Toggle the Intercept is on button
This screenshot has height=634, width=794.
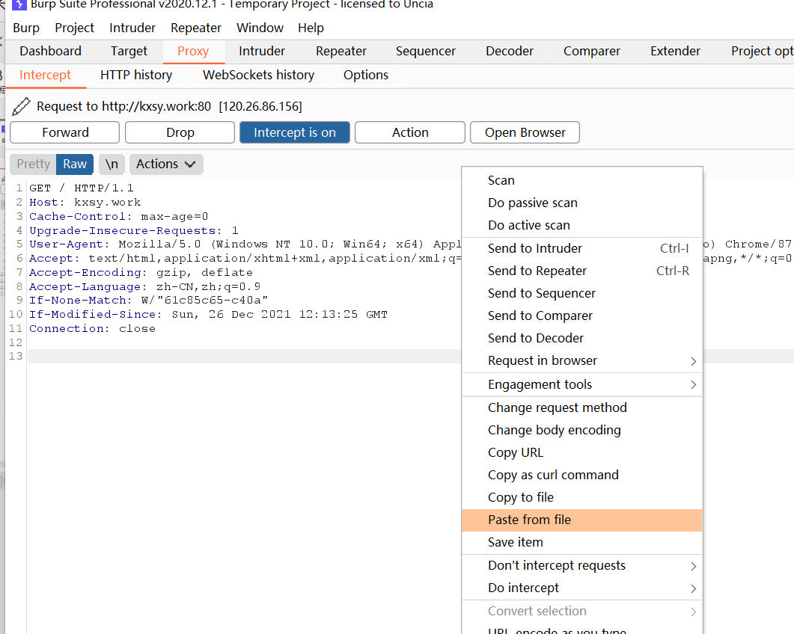(x=295, y=132)
